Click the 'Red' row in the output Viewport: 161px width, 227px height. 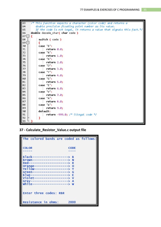48,163
